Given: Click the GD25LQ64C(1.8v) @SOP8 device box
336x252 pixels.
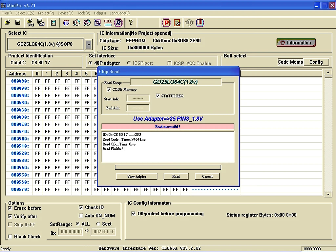Looking at the screenshot, I should coord(45,44).
